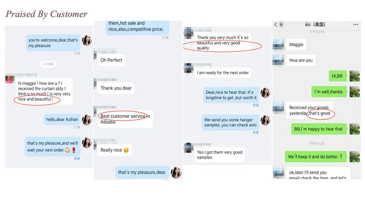Select the "Oh Perfect" message bubble
The width and height of the screenshot is (365, 199).
pos(111,60)
